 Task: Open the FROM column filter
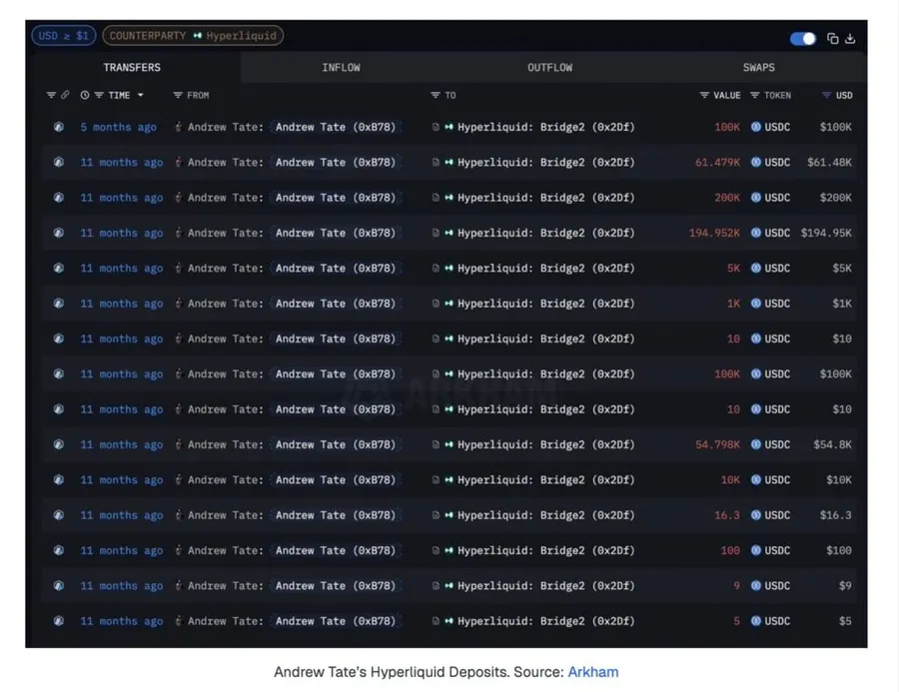click(x=177, y=95)
